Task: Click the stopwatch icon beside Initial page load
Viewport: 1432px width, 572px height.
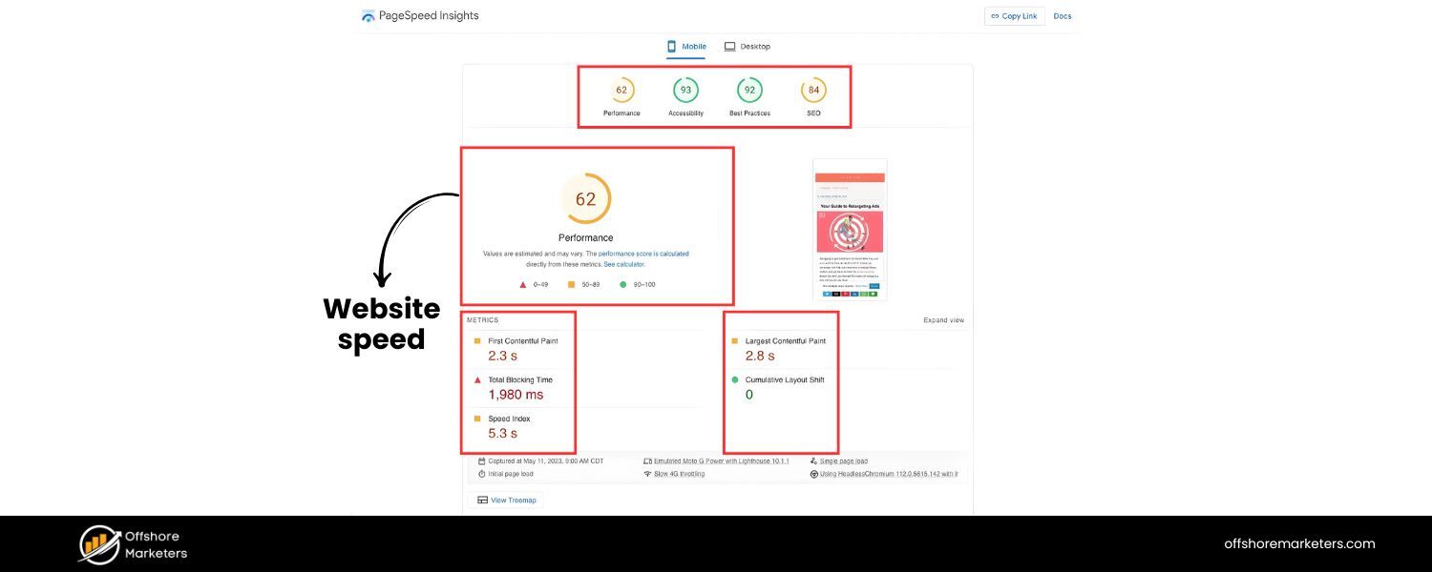Action: 481,474
